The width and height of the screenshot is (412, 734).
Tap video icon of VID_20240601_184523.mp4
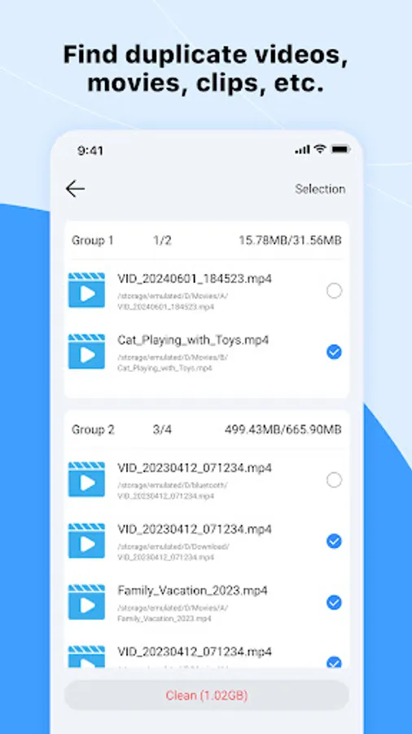coord(86,290)
